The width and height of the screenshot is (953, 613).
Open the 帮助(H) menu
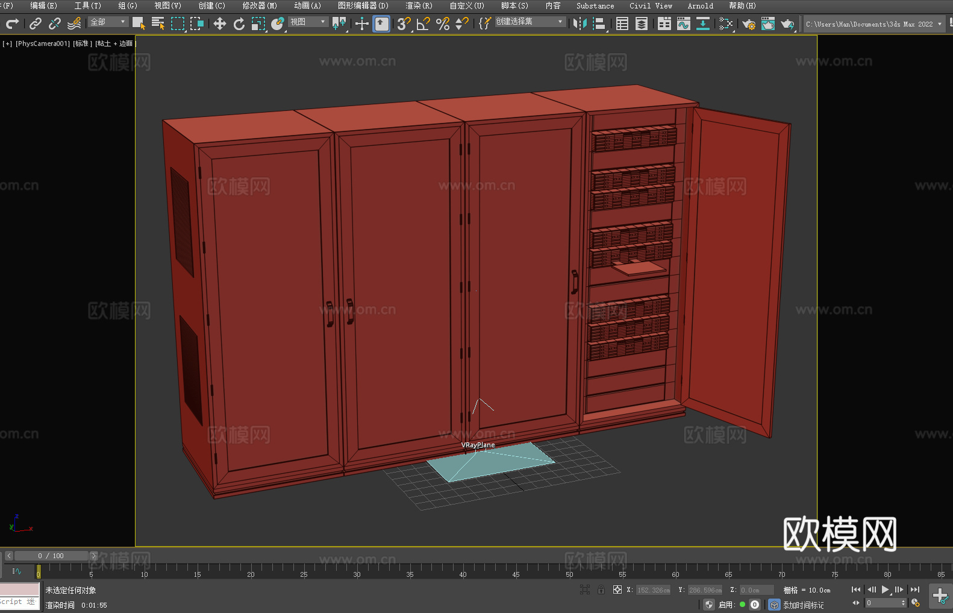click(742, 5)
